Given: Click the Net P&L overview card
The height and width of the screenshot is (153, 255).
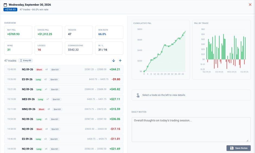Looking at the screenshot, I should click(x=18, y=32).
